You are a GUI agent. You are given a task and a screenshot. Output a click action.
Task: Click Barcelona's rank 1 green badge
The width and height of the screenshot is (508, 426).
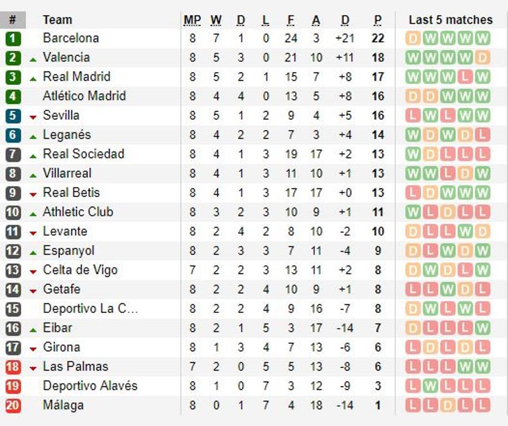pos(13,38)
